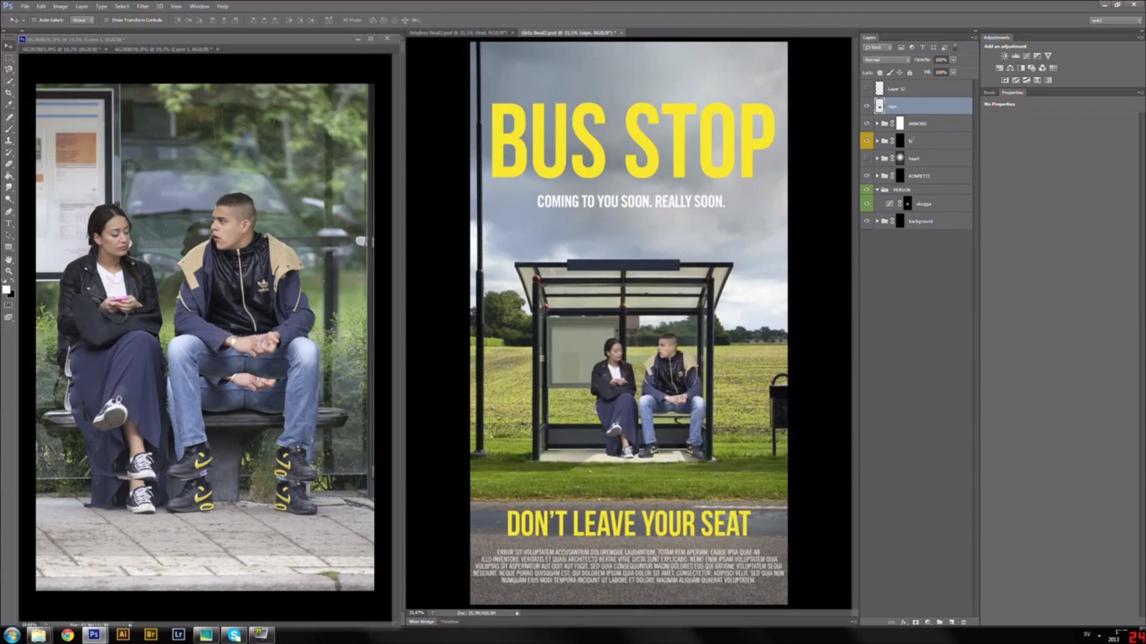
Task: Show the hidden Layer 12
Action: (867, 89)
